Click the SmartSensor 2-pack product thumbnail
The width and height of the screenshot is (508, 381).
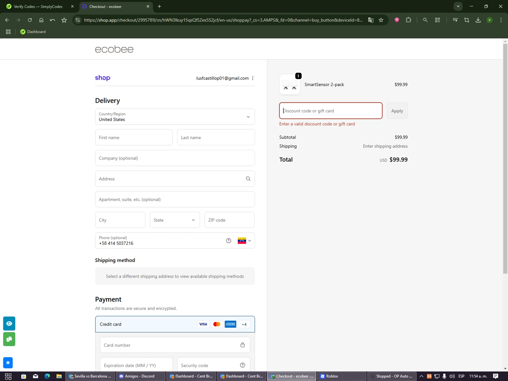click(290, 85)
